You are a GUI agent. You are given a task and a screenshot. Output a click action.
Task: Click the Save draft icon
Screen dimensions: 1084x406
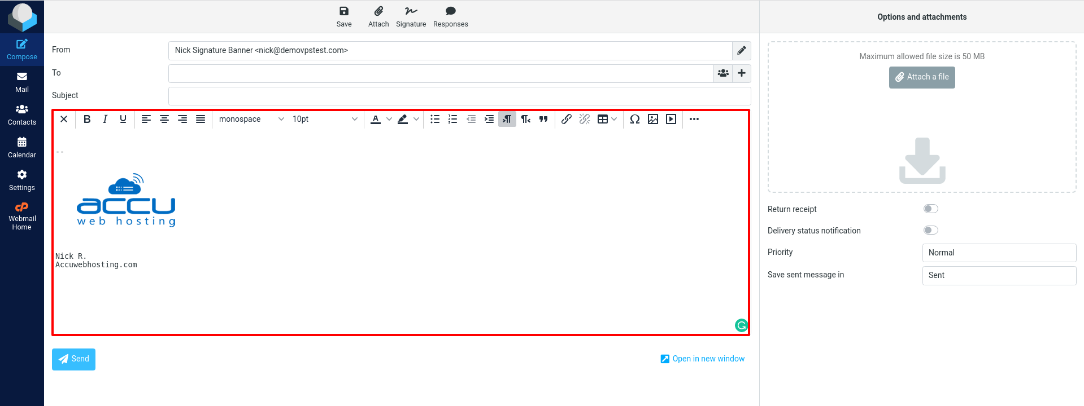(343, 16)
